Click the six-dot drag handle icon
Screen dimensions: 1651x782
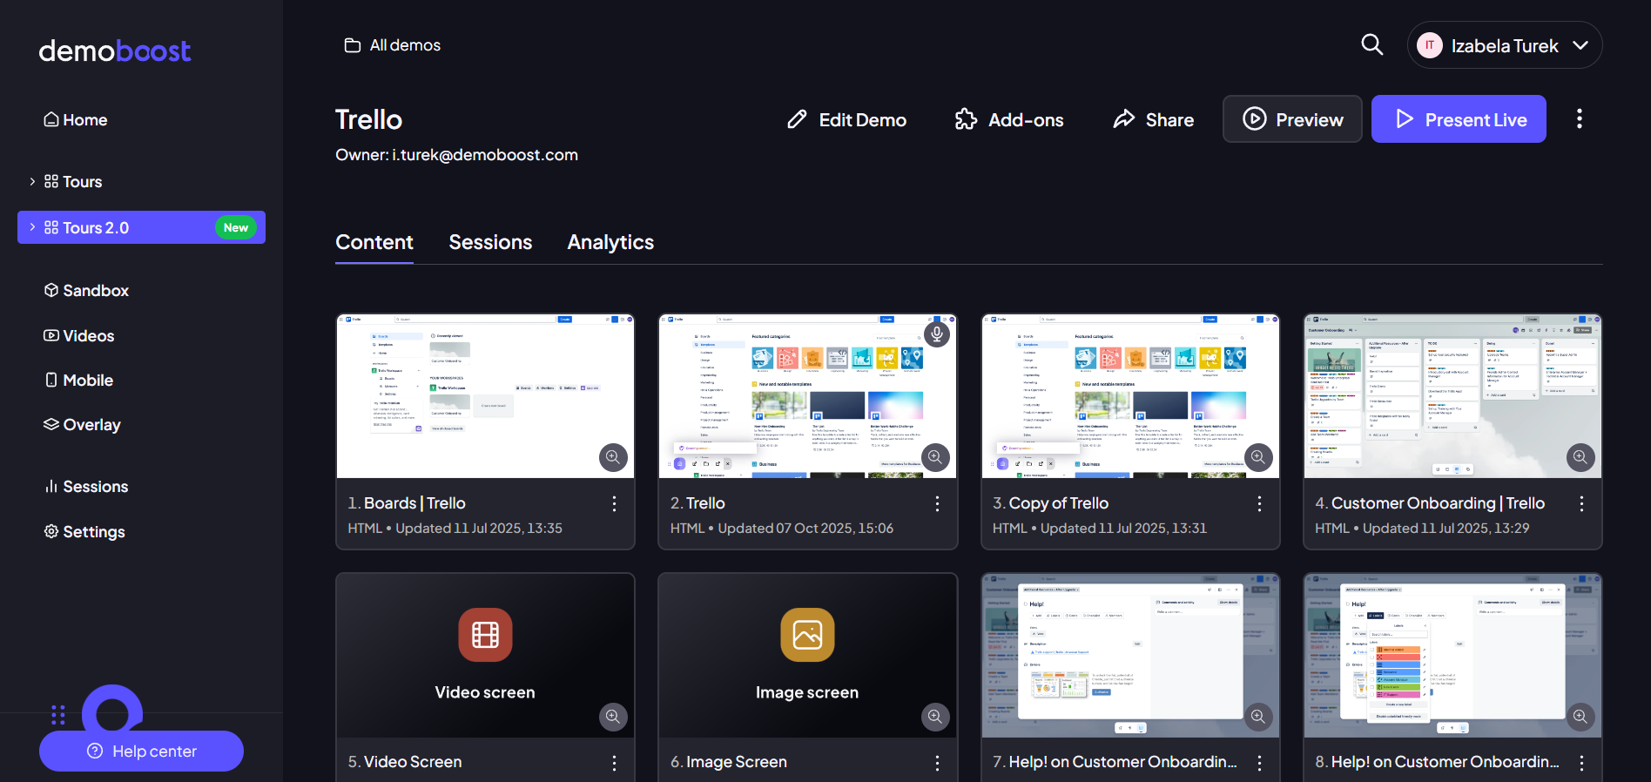click(x=58, y=715)
